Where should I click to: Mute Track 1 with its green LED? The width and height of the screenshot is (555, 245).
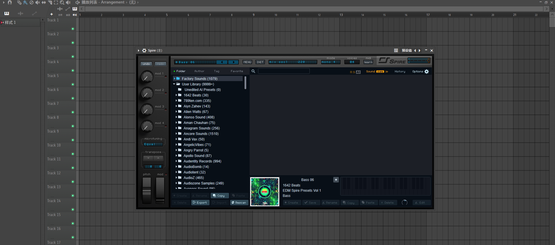click(x=73, y=29)
